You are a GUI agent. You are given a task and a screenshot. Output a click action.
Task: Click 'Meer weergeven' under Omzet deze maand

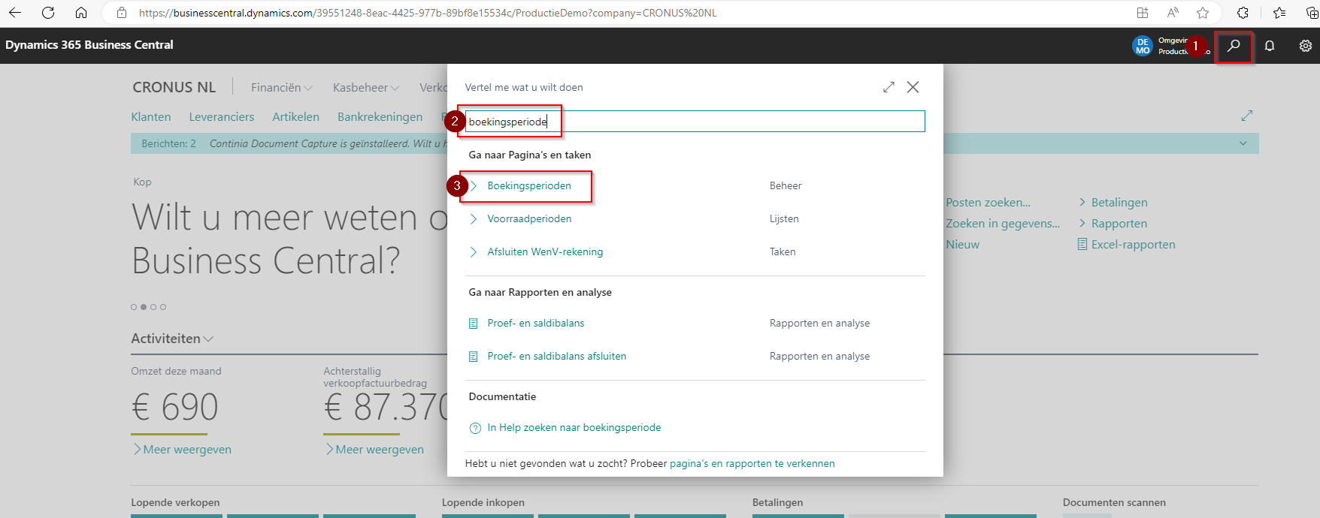tap(182, 450)
